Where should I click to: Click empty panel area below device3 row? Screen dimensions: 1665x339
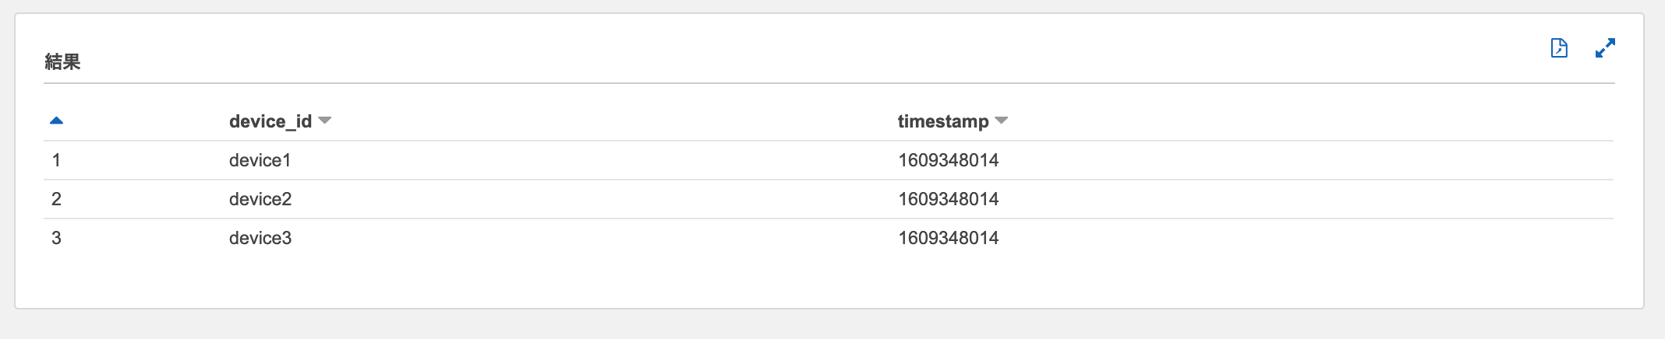(x=779, y=280)
